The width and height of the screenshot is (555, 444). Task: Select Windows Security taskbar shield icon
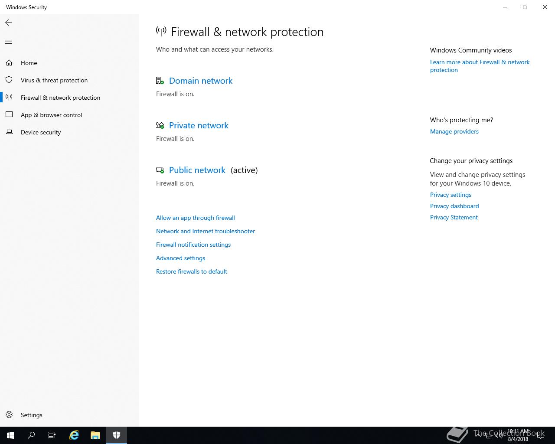(x=117, y=435)
